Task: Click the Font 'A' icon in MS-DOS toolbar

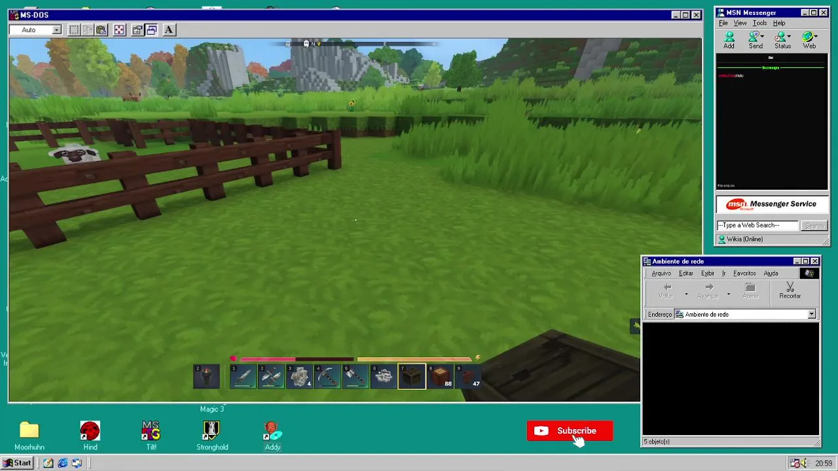Action: (169, 29)
